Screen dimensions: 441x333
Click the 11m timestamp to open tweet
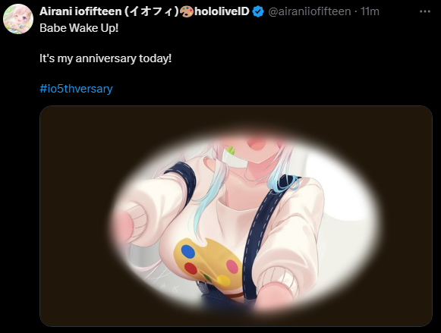[x=370, y=11]
